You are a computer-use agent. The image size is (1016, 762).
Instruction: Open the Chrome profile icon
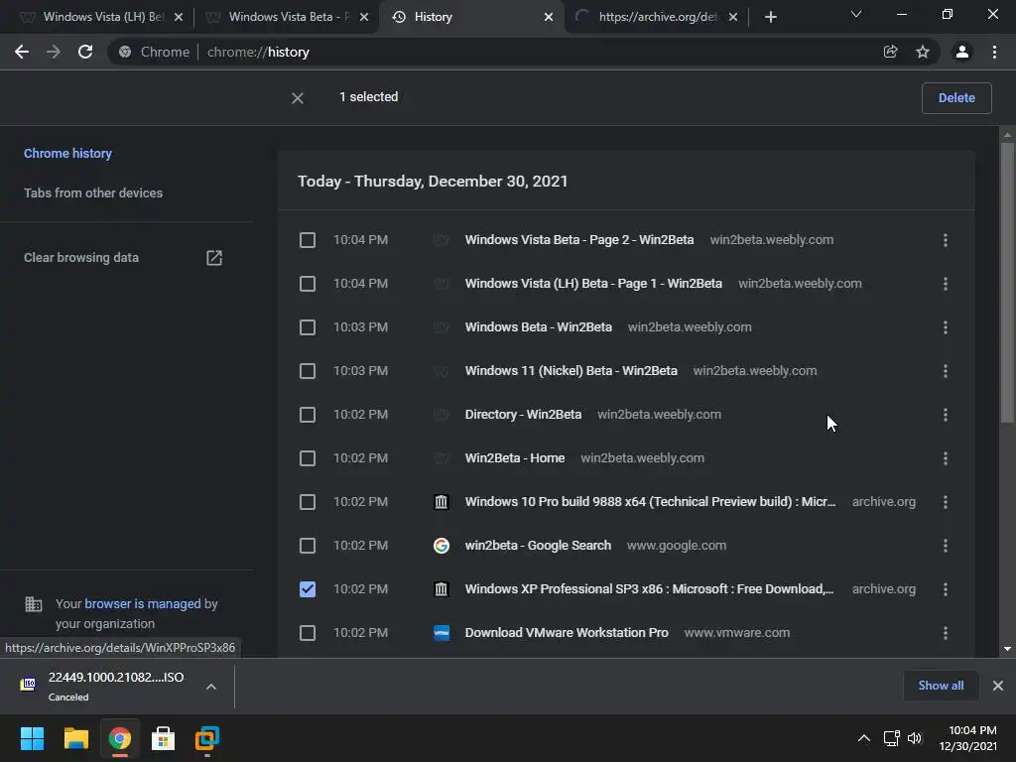tap(962, 52)
